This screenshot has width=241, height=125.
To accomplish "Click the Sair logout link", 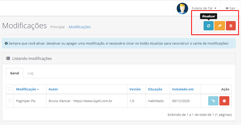I will pos(230,8).
